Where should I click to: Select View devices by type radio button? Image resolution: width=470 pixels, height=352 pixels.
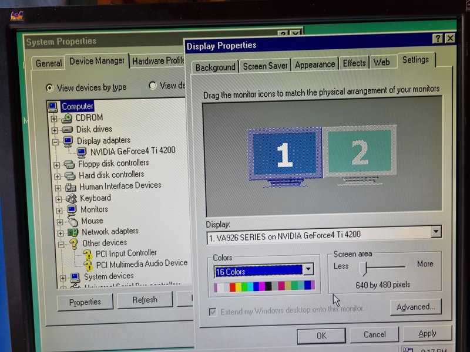pos(49,88)
